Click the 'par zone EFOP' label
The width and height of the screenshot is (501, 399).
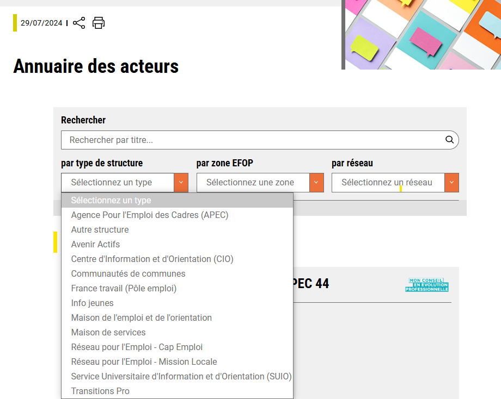point(224,163)
